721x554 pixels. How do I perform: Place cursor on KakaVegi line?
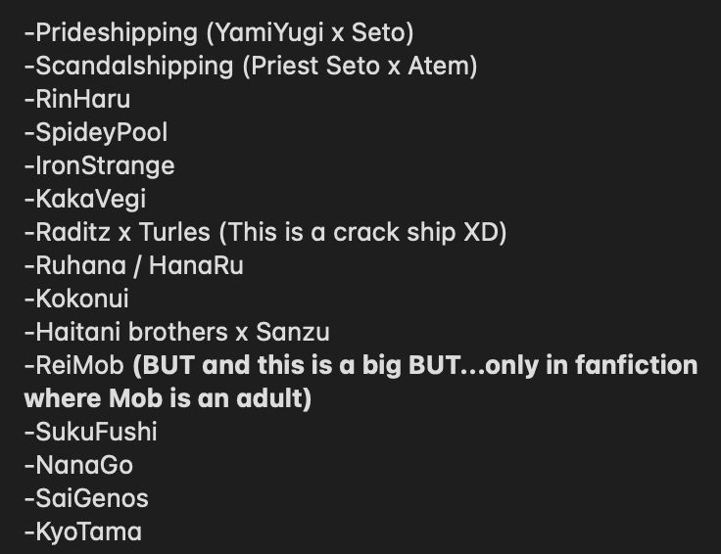[x=85, y=200]
